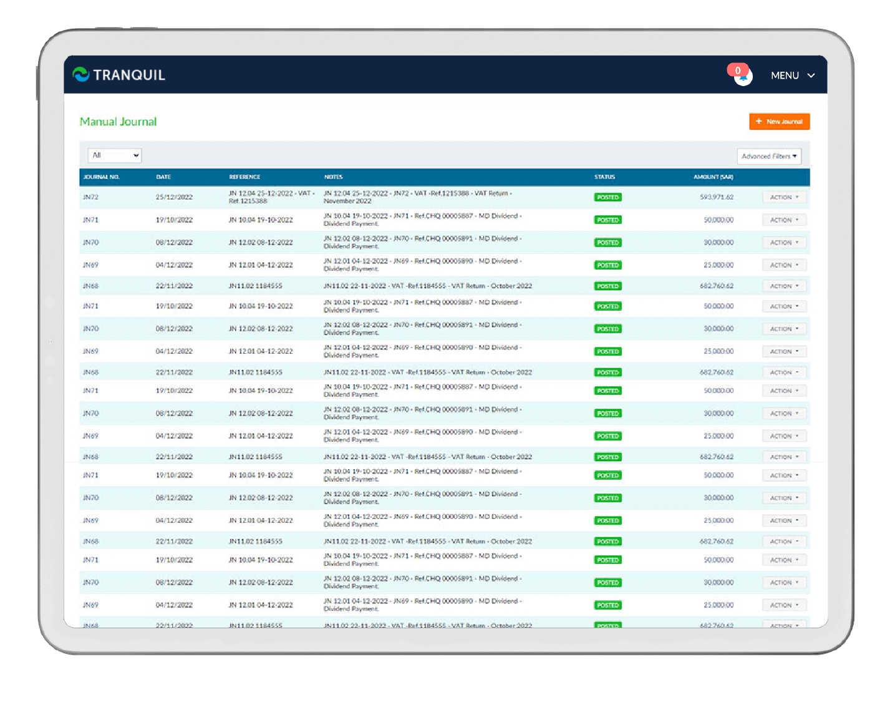The width and height of the screenshot is (890, 710).
Task: Open the notification bell
Action: tap(743, 77)
